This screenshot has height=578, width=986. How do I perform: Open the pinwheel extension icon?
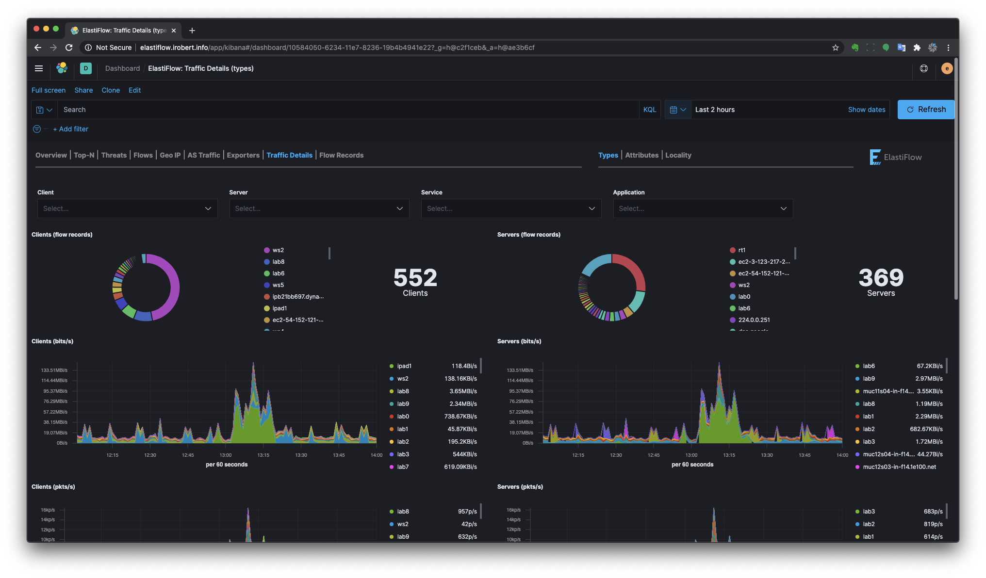click(933, 48)
